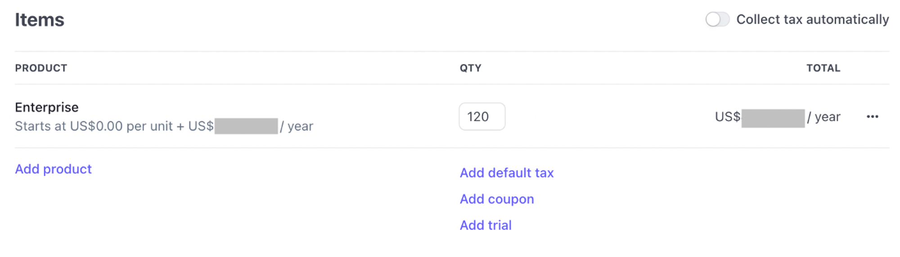900x257 pixels.
Task: Focus the quantity field showing 120
Action: (481, 117)
